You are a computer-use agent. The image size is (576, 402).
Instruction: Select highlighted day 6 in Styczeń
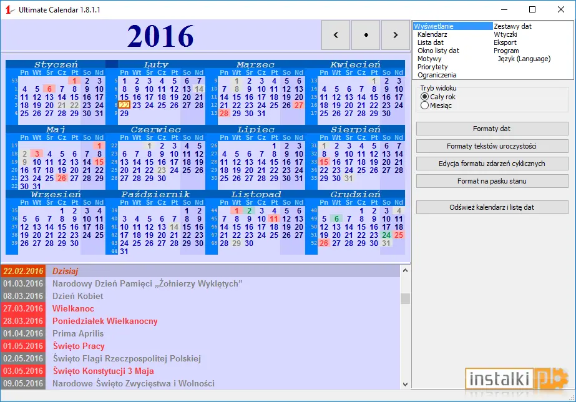(49, 89)
